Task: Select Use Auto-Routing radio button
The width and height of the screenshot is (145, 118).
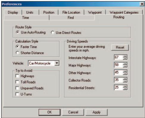Action: click(18, 32)
